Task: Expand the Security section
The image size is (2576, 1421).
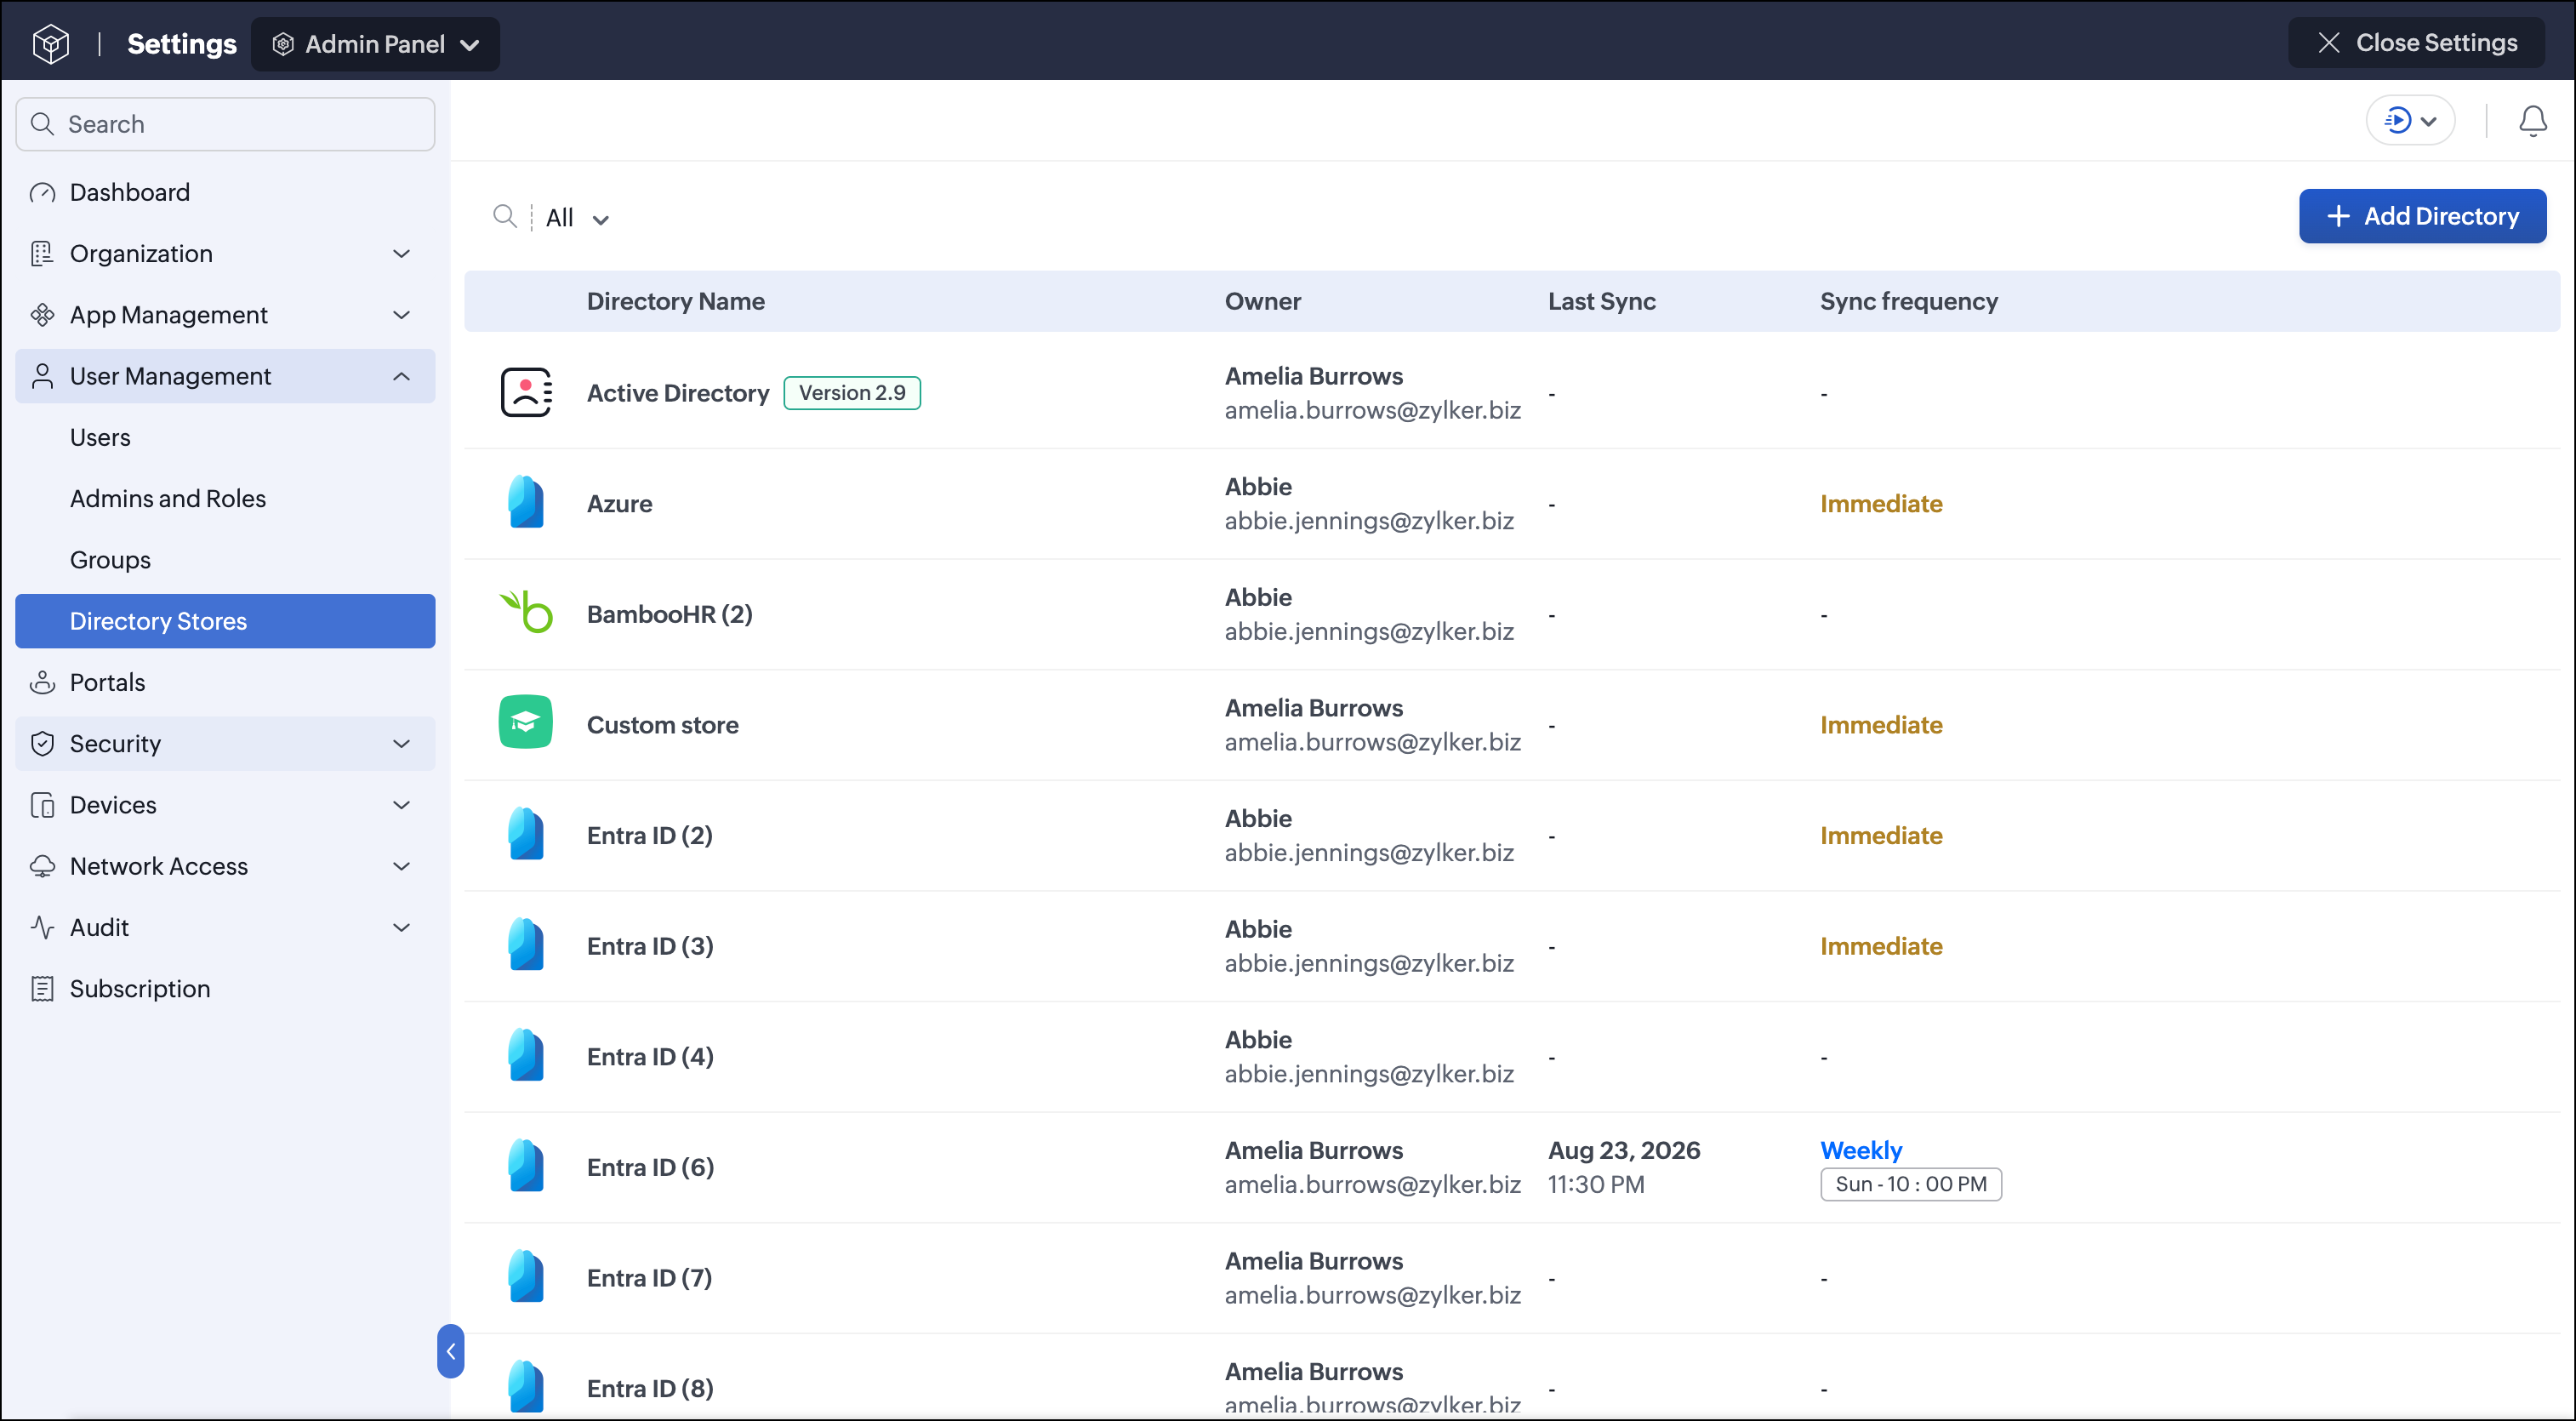Action: click(225, 743)
